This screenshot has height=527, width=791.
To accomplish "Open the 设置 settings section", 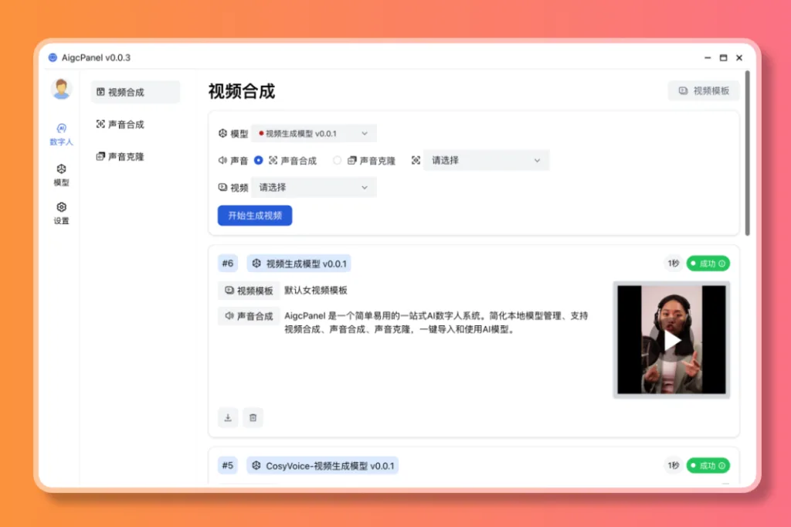I will click(x=61, y=213).
